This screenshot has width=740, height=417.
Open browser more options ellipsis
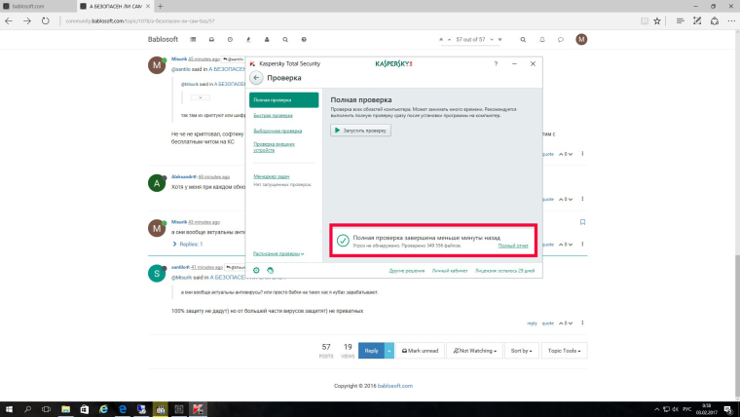click(x=731, y=20)
